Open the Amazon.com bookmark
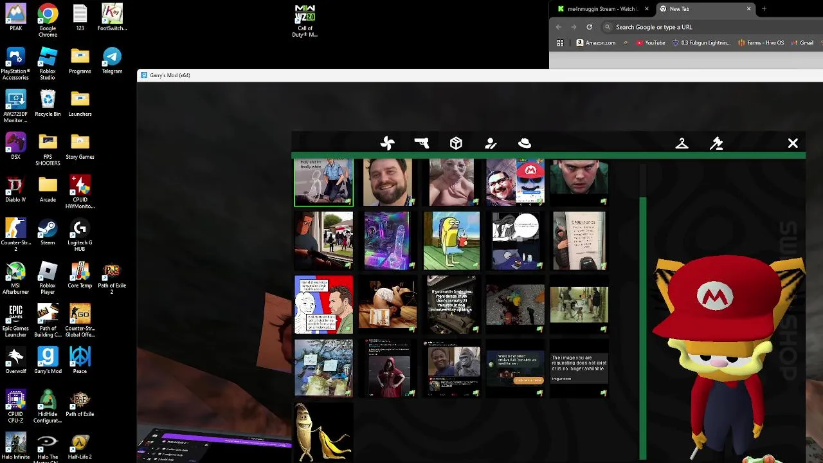 pyautogui.click(x=596, y=43)
